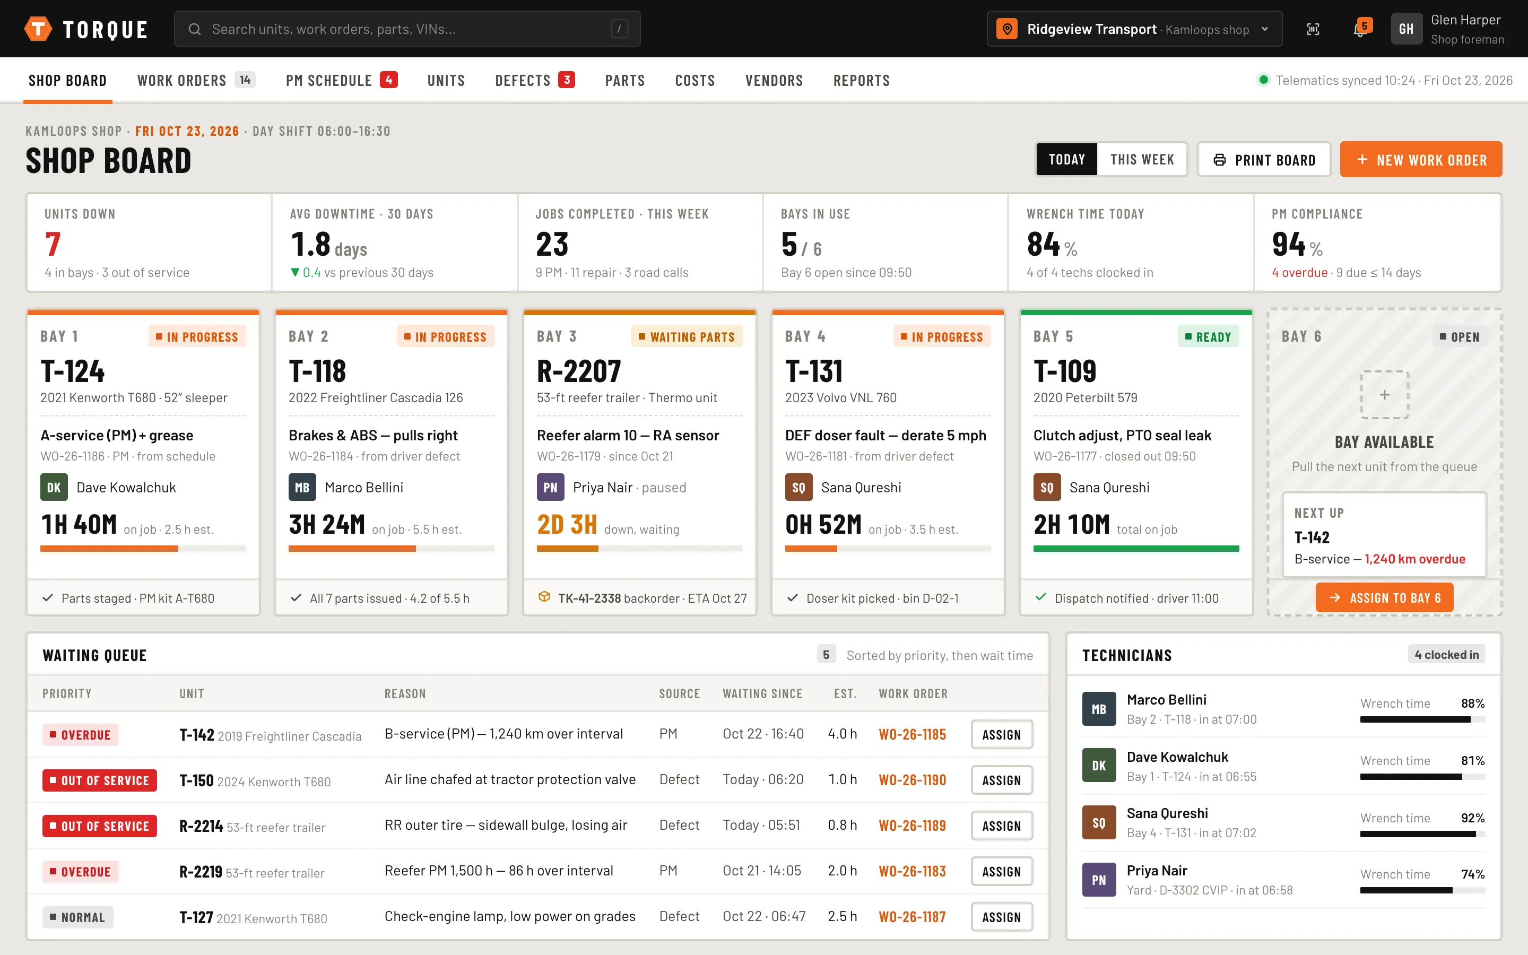Click the search magnifier icon
The image size is (1528, 955).
click(195, 29)
